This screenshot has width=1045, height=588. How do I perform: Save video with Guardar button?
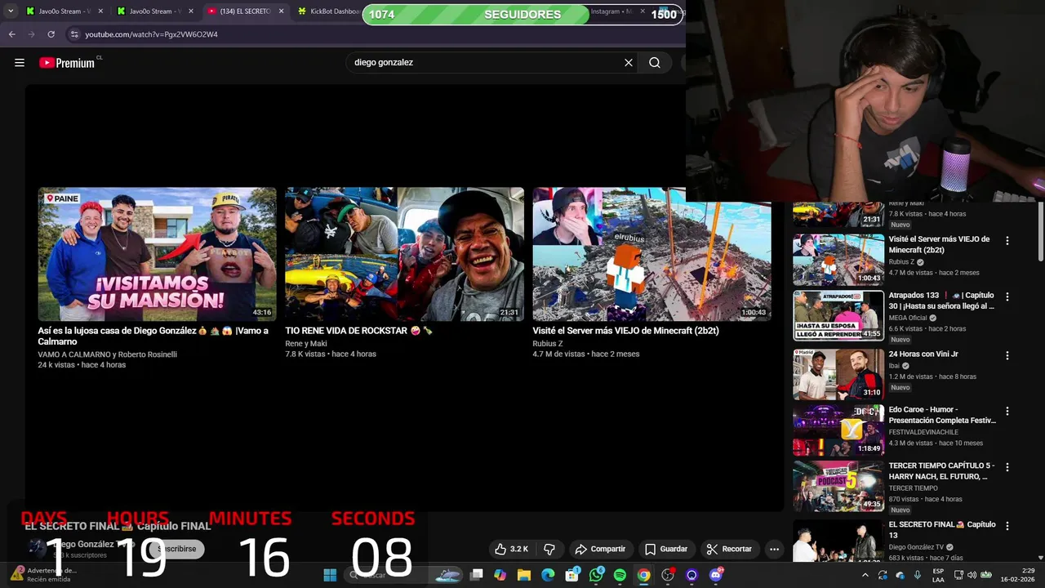pyautogui.click(x=666, y=549)
